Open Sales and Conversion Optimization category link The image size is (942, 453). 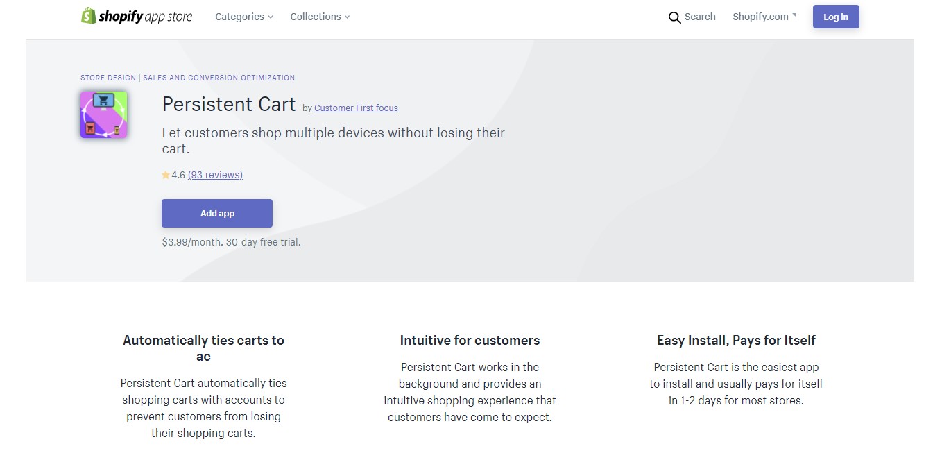(x=219, y=78)
